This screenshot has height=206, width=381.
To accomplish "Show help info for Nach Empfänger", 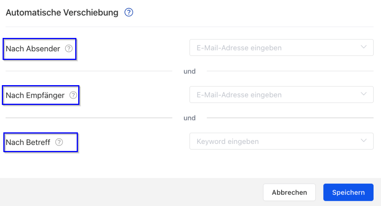I will 73,95.
